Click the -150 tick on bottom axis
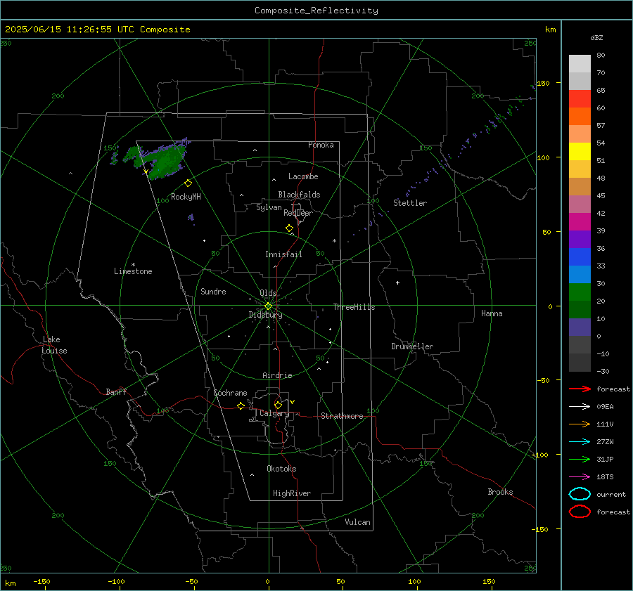This screenshot has height=591, width=633. pyautogui.click(x=41, y=581)
